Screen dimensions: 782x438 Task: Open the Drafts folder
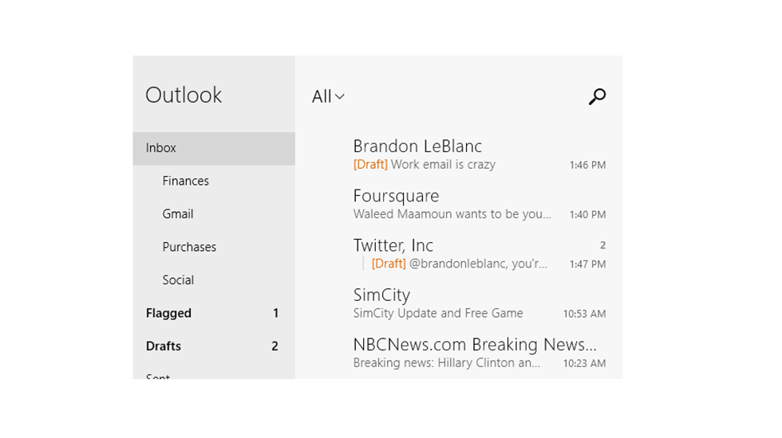point(164,346)
